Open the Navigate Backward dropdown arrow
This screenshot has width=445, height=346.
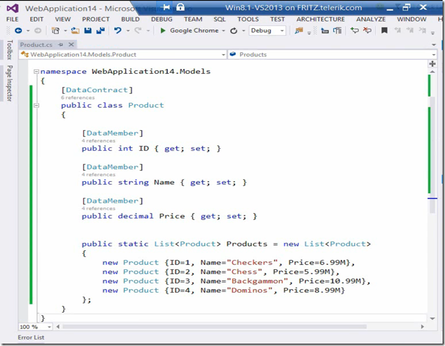click(x=28, y=31)
